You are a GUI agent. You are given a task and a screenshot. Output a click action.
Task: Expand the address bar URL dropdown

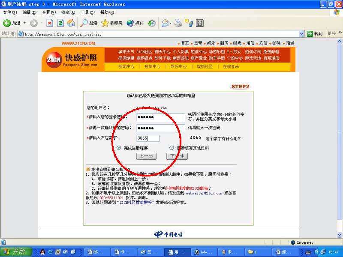pos(302,34)
